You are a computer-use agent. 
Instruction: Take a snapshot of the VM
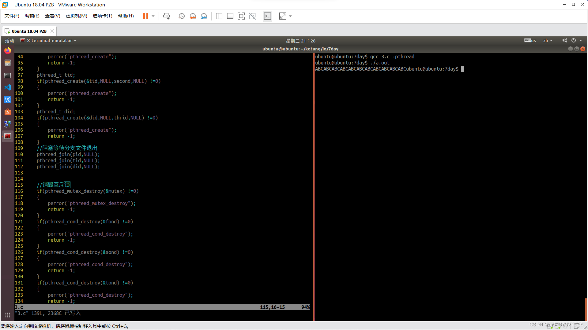182,16
